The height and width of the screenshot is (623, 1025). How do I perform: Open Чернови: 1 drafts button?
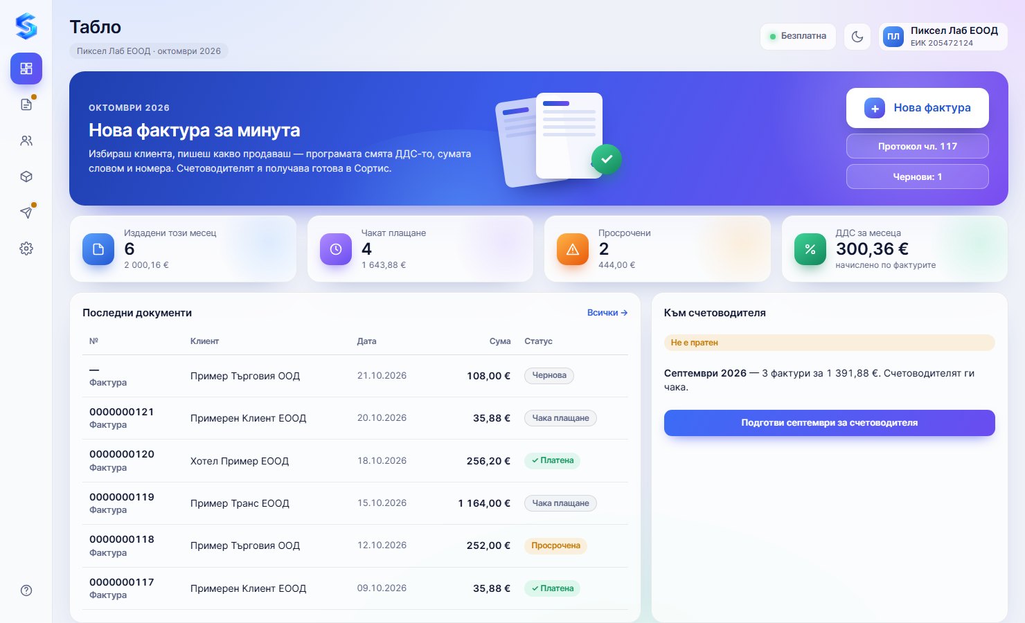click(918, 177)
